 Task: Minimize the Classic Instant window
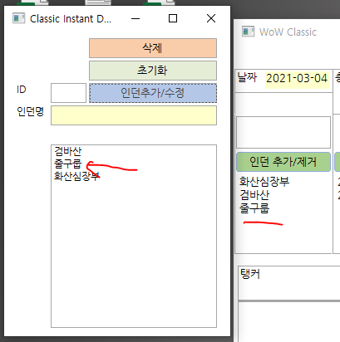[136, 18]
